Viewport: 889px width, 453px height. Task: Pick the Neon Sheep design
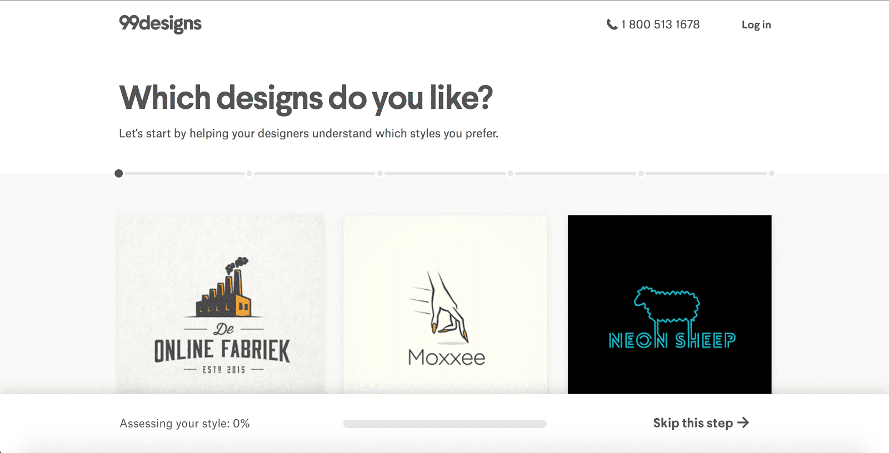tap(670, 304)
